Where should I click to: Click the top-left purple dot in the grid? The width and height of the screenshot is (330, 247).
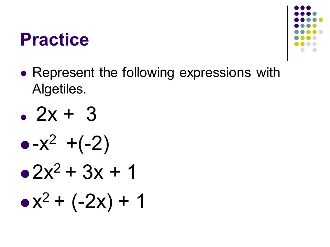pyautogui.click(x=296, y=8)
